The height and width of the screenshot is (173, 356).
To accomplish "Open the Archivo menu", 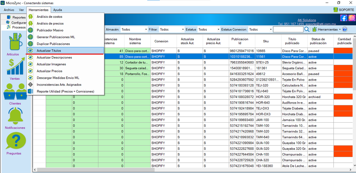I will [9, 10].
